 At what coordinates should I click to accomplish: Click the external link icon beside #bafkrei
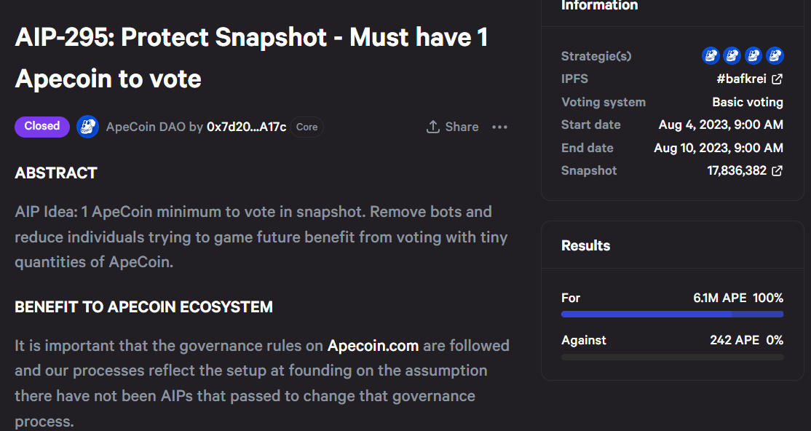pos(777,79)
